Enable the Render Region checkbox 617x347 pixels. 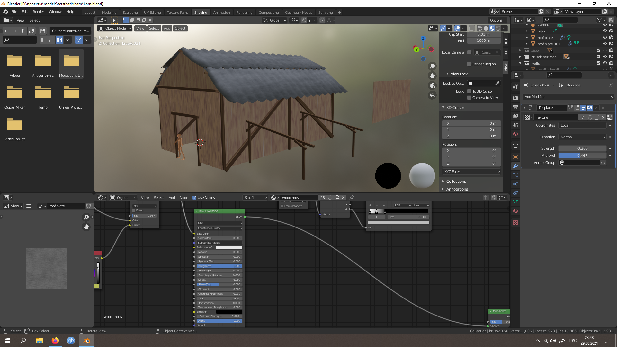click(469, 64)
